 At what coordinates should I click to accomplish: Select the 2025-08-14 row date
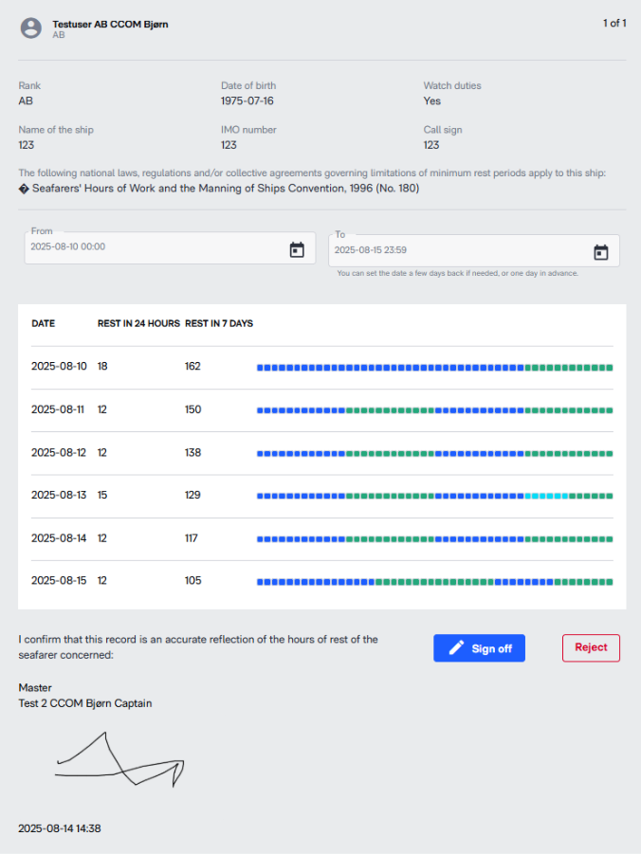pyautogui.click(x=59, y=538)
